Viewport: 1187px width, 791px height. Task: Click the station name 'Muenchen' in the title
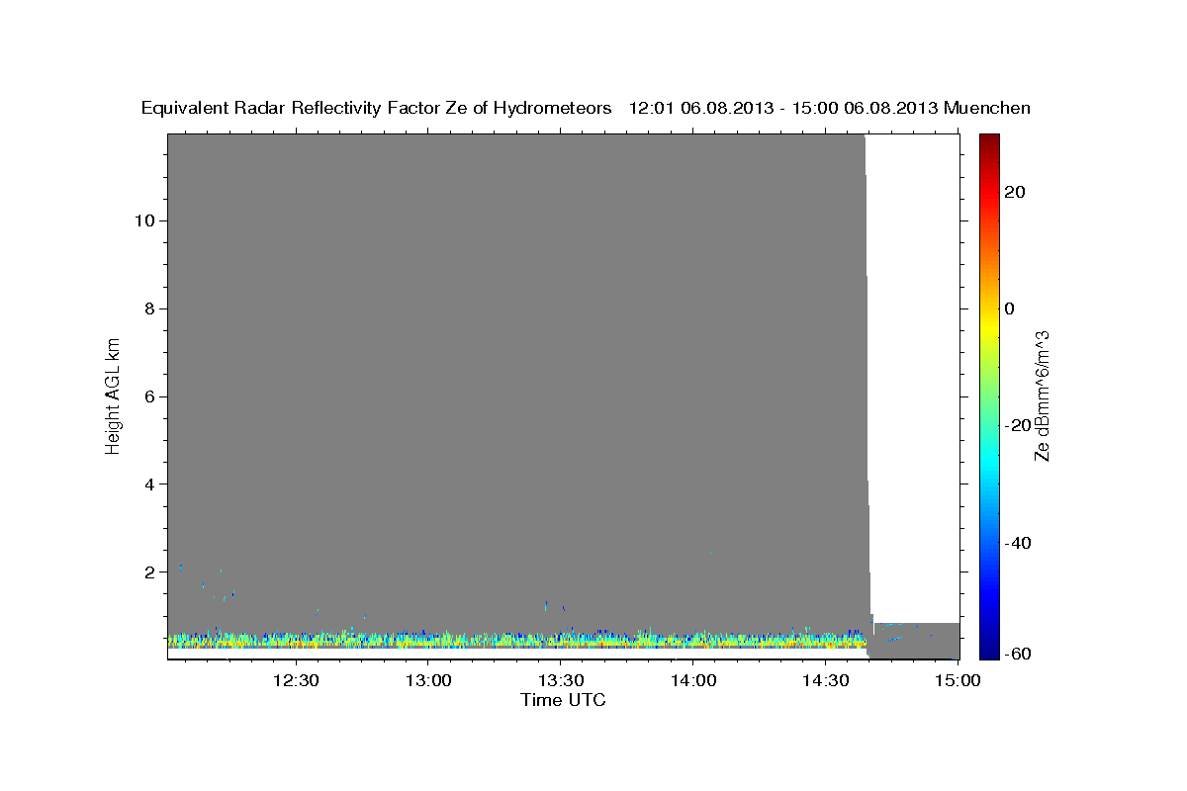[988, 109]
